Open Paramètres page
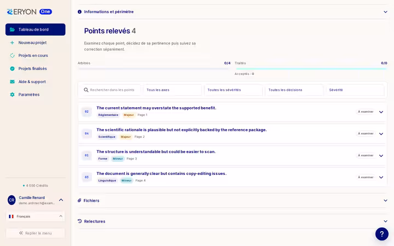This screenshot has width=394, height=246. [36, 95]
